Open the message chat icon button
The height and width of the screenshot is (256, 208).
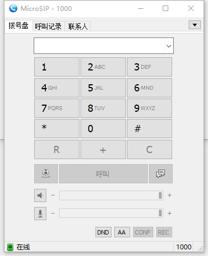point(161,173)
